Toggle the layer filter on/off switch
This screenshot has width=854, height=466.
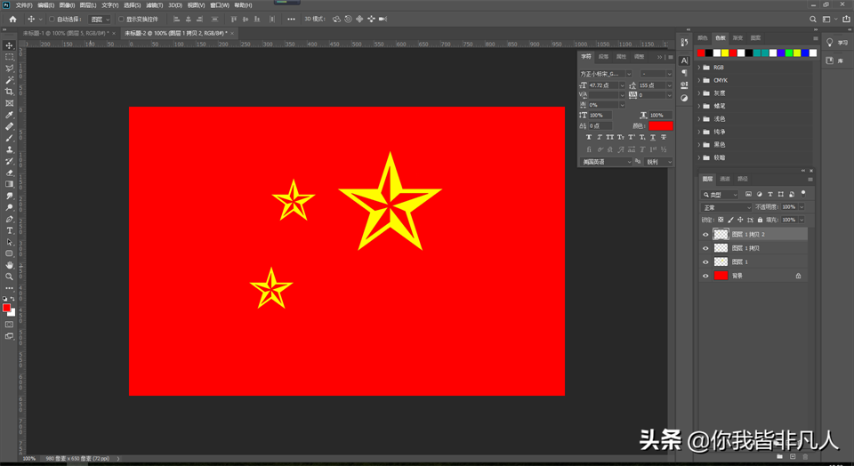coord(802,194)
